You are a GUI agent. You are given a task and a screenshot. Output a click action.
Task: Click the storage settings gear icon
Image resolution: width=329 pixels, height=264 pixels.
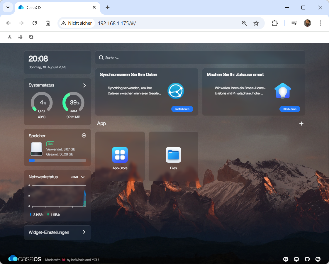click(x=84, y=135)
